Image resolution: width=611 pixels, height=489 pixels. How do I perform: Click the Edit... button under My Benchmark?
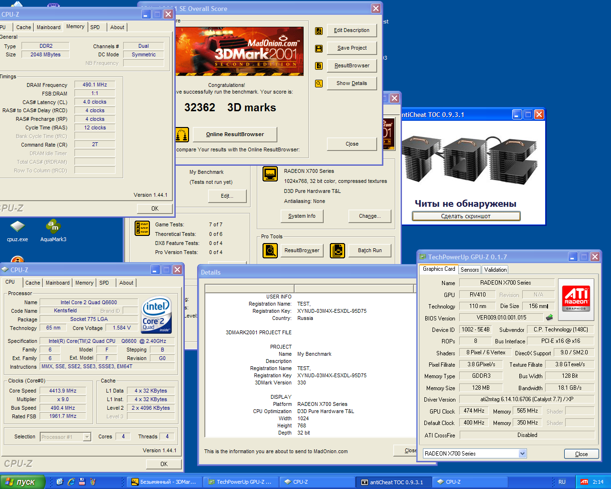tap(227, 196)
